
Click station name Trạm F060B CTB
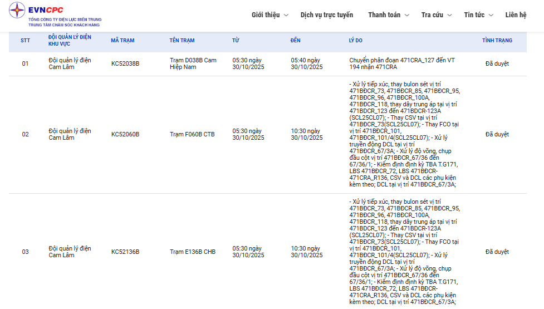click(x=192, y=135)
